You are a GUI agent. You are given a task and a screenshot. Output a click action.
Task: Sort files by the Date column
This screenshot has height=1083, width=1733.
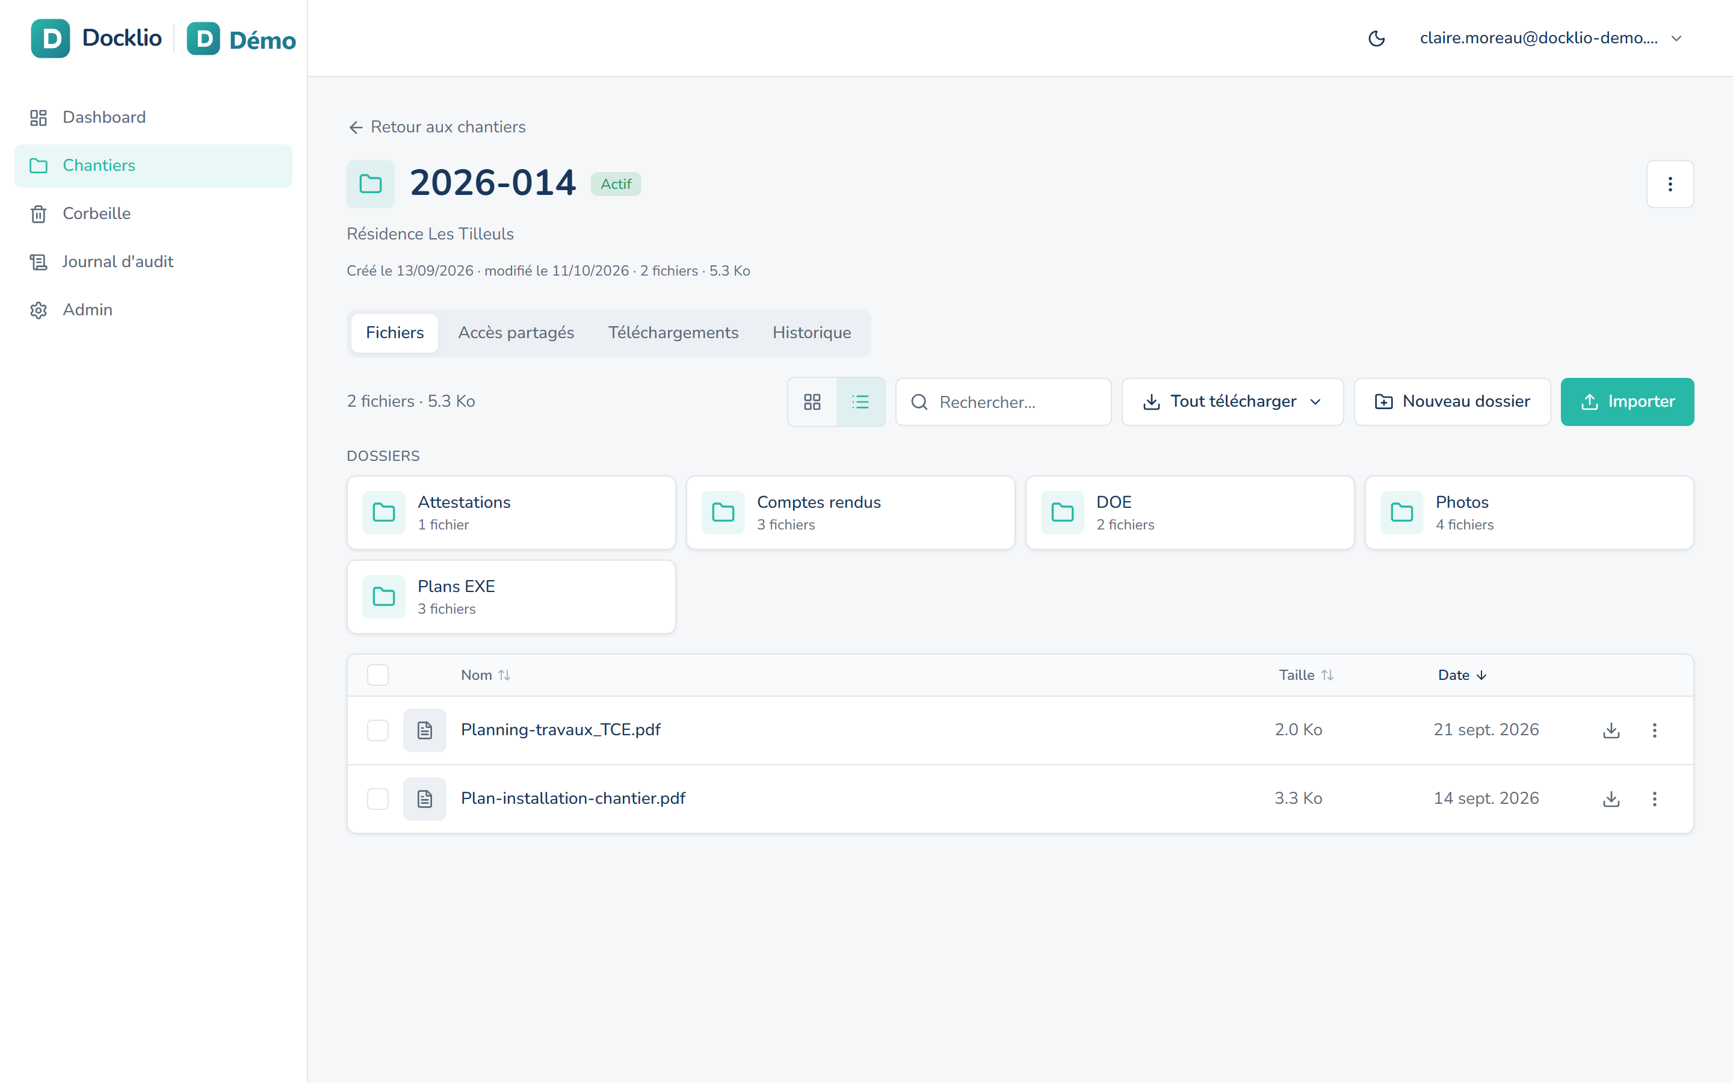1462,674
